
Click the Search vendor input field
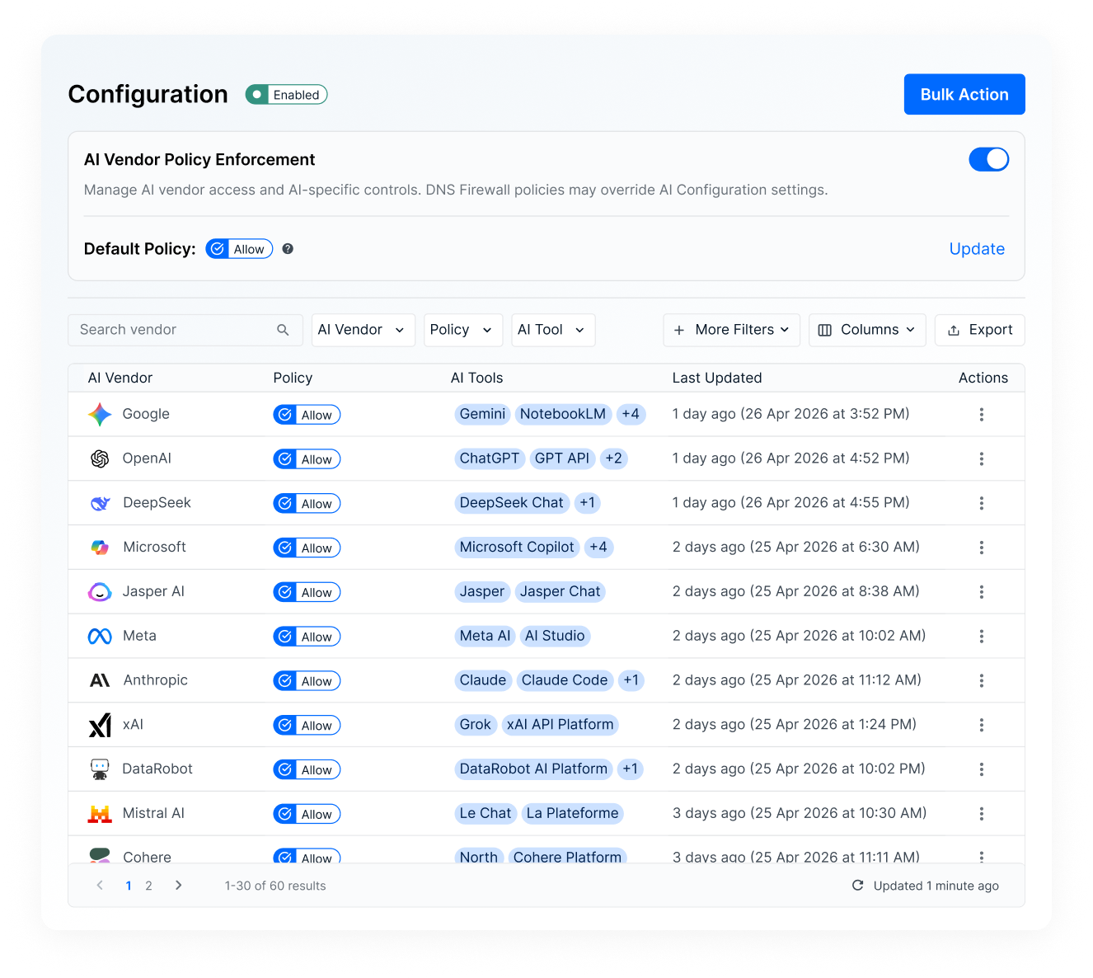tap(185, 330)
